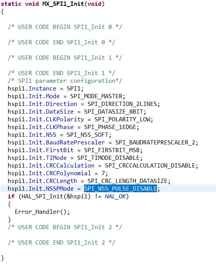Click the SPI1 value on the Instance line
The width and height of the screenshot is (216, 270).
[73, 89]
